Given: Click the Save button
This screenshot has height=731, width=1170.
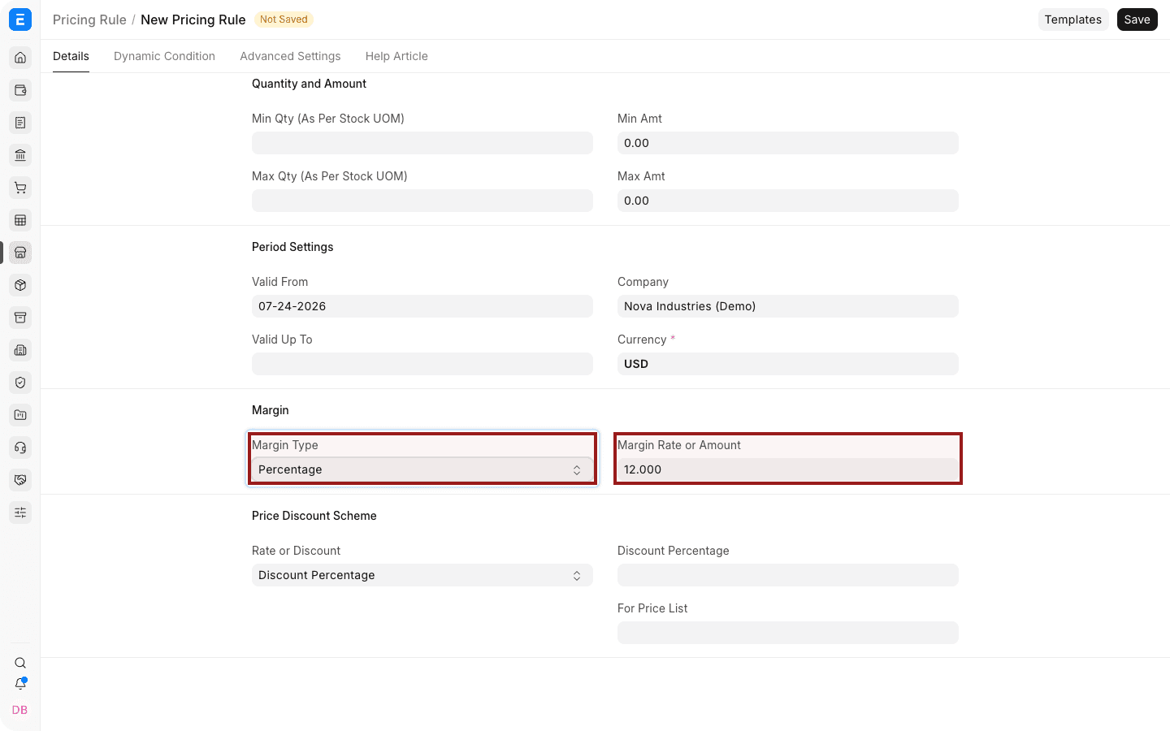Looking at the screenshot, I should coord(1137,19).
